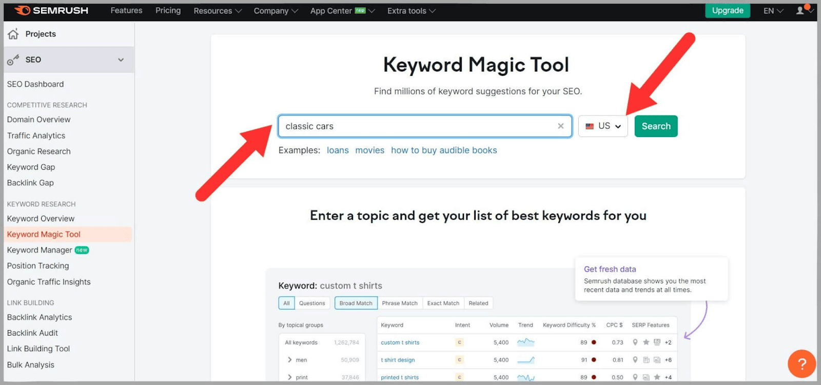Click the green Search button
This screenshot has width=821, height=385.
coord(656,126)
